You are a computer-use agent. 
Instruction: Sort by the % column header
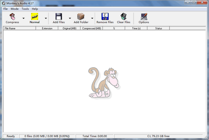pyautogui.click(x=114, y=28)
